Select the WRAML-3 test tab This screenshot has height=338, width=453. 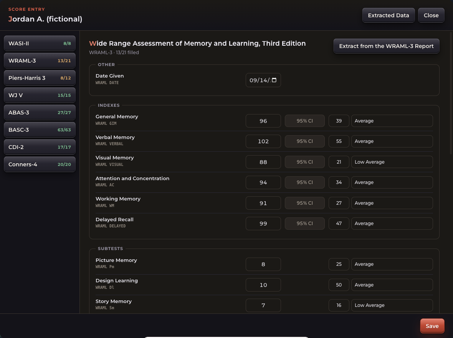(x=40, y=61)
